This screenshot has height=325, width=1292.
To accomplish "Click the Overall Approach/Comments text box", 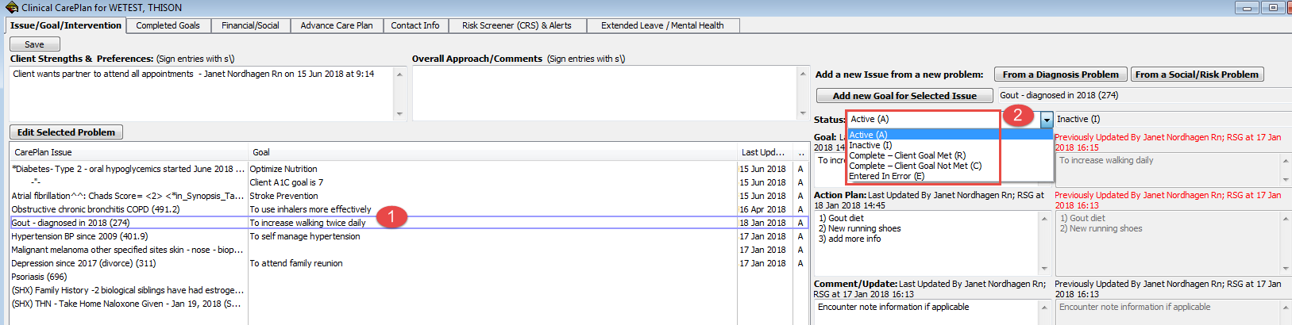I will click(x=604, y=93).
